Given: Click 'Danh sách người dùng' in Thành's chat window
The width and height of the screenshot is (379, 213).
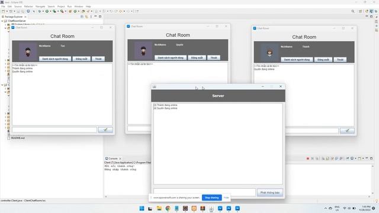Looking at the screenshot, I should (x=297, y=60).
